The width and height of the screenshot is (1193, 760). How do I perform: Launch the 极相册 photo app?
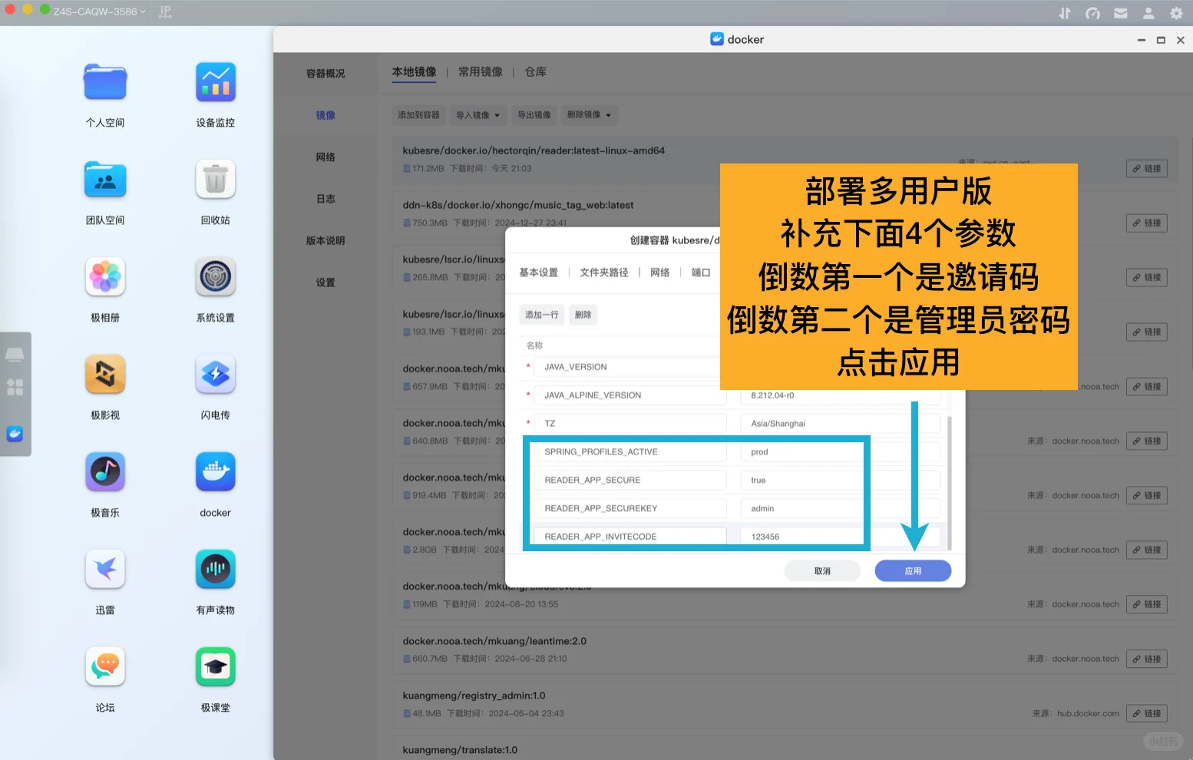pyautogui.click(x=105, y=277)
